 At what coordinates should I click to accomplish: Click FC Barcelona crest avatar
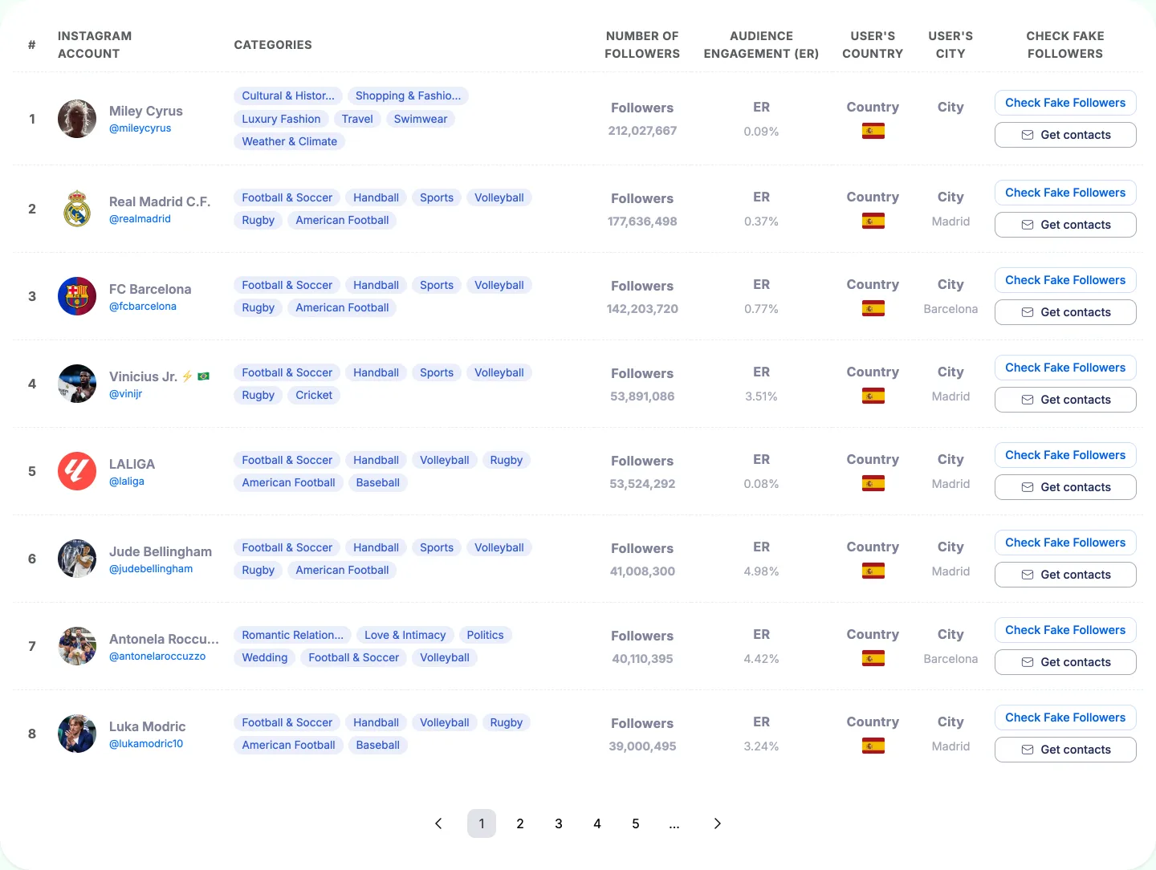coord(77,296)
